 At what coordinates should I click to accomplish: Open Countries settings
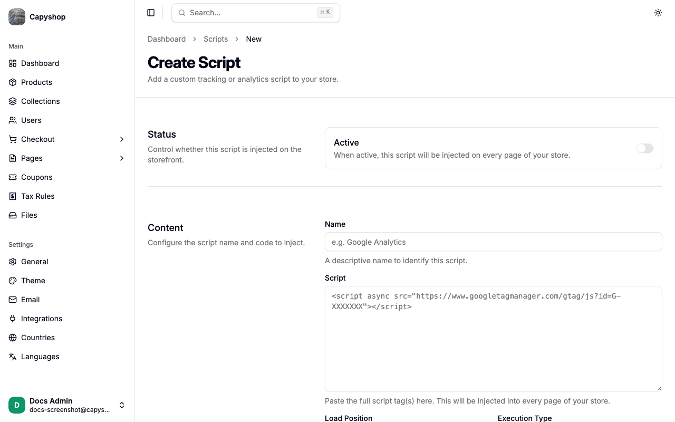click(x=67, y=338)
